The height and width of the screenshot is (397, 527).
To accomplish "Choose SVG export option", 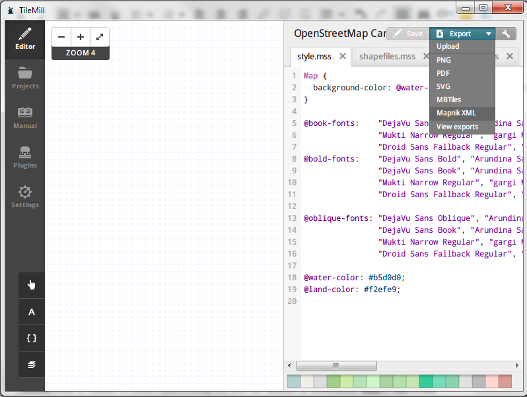I will tap(462, 86).
